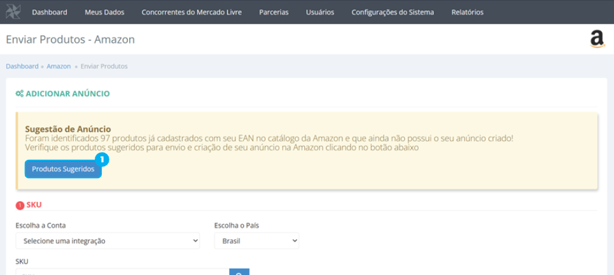Open the Escolha o País dropdown
Image resolution: width=614 pixels, height=275 pixels.
coord(256,241)
